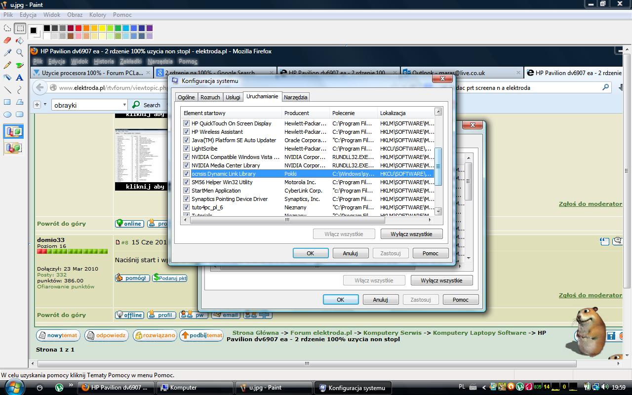Uncheck HP QuickTouch On Screen Display
Viewport: 632px width, 395px height.
click(186, 123)
